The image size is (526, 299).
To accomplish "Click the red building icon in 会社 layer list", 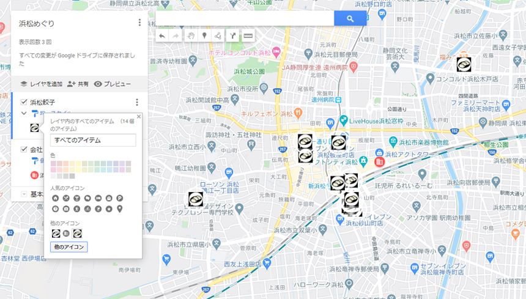I will (x=34, y=175).
